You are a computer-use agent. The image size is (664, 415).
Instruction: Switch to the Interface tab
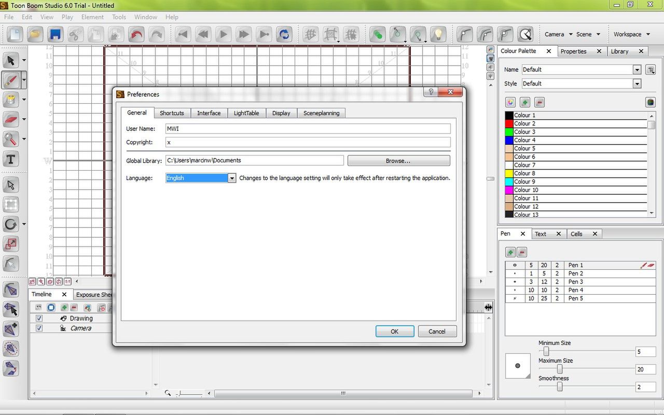point(209,113)
